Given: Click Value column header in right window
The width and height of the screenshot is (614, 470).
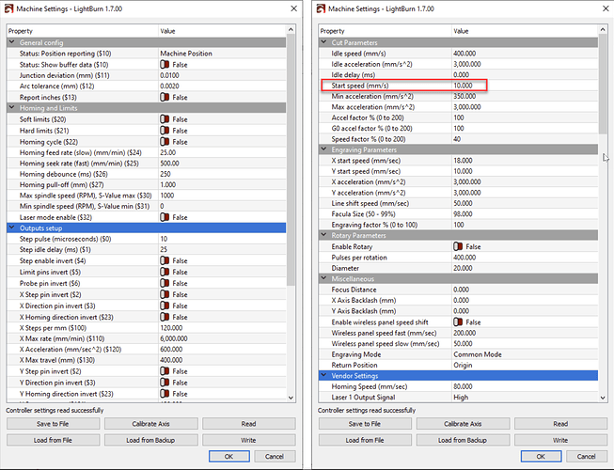Looking at the screenshot, I should (x=525, y=31).
